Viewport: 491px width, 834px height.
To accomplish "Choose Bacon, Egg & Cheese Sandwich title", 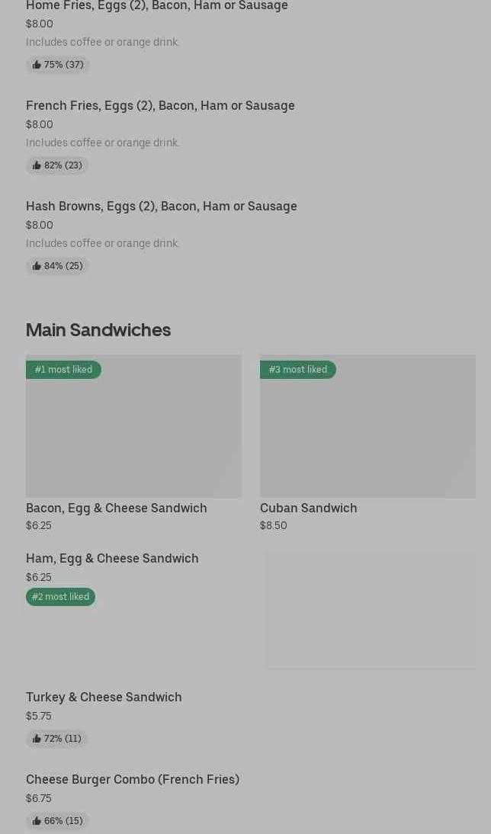I will coord(117,508).
